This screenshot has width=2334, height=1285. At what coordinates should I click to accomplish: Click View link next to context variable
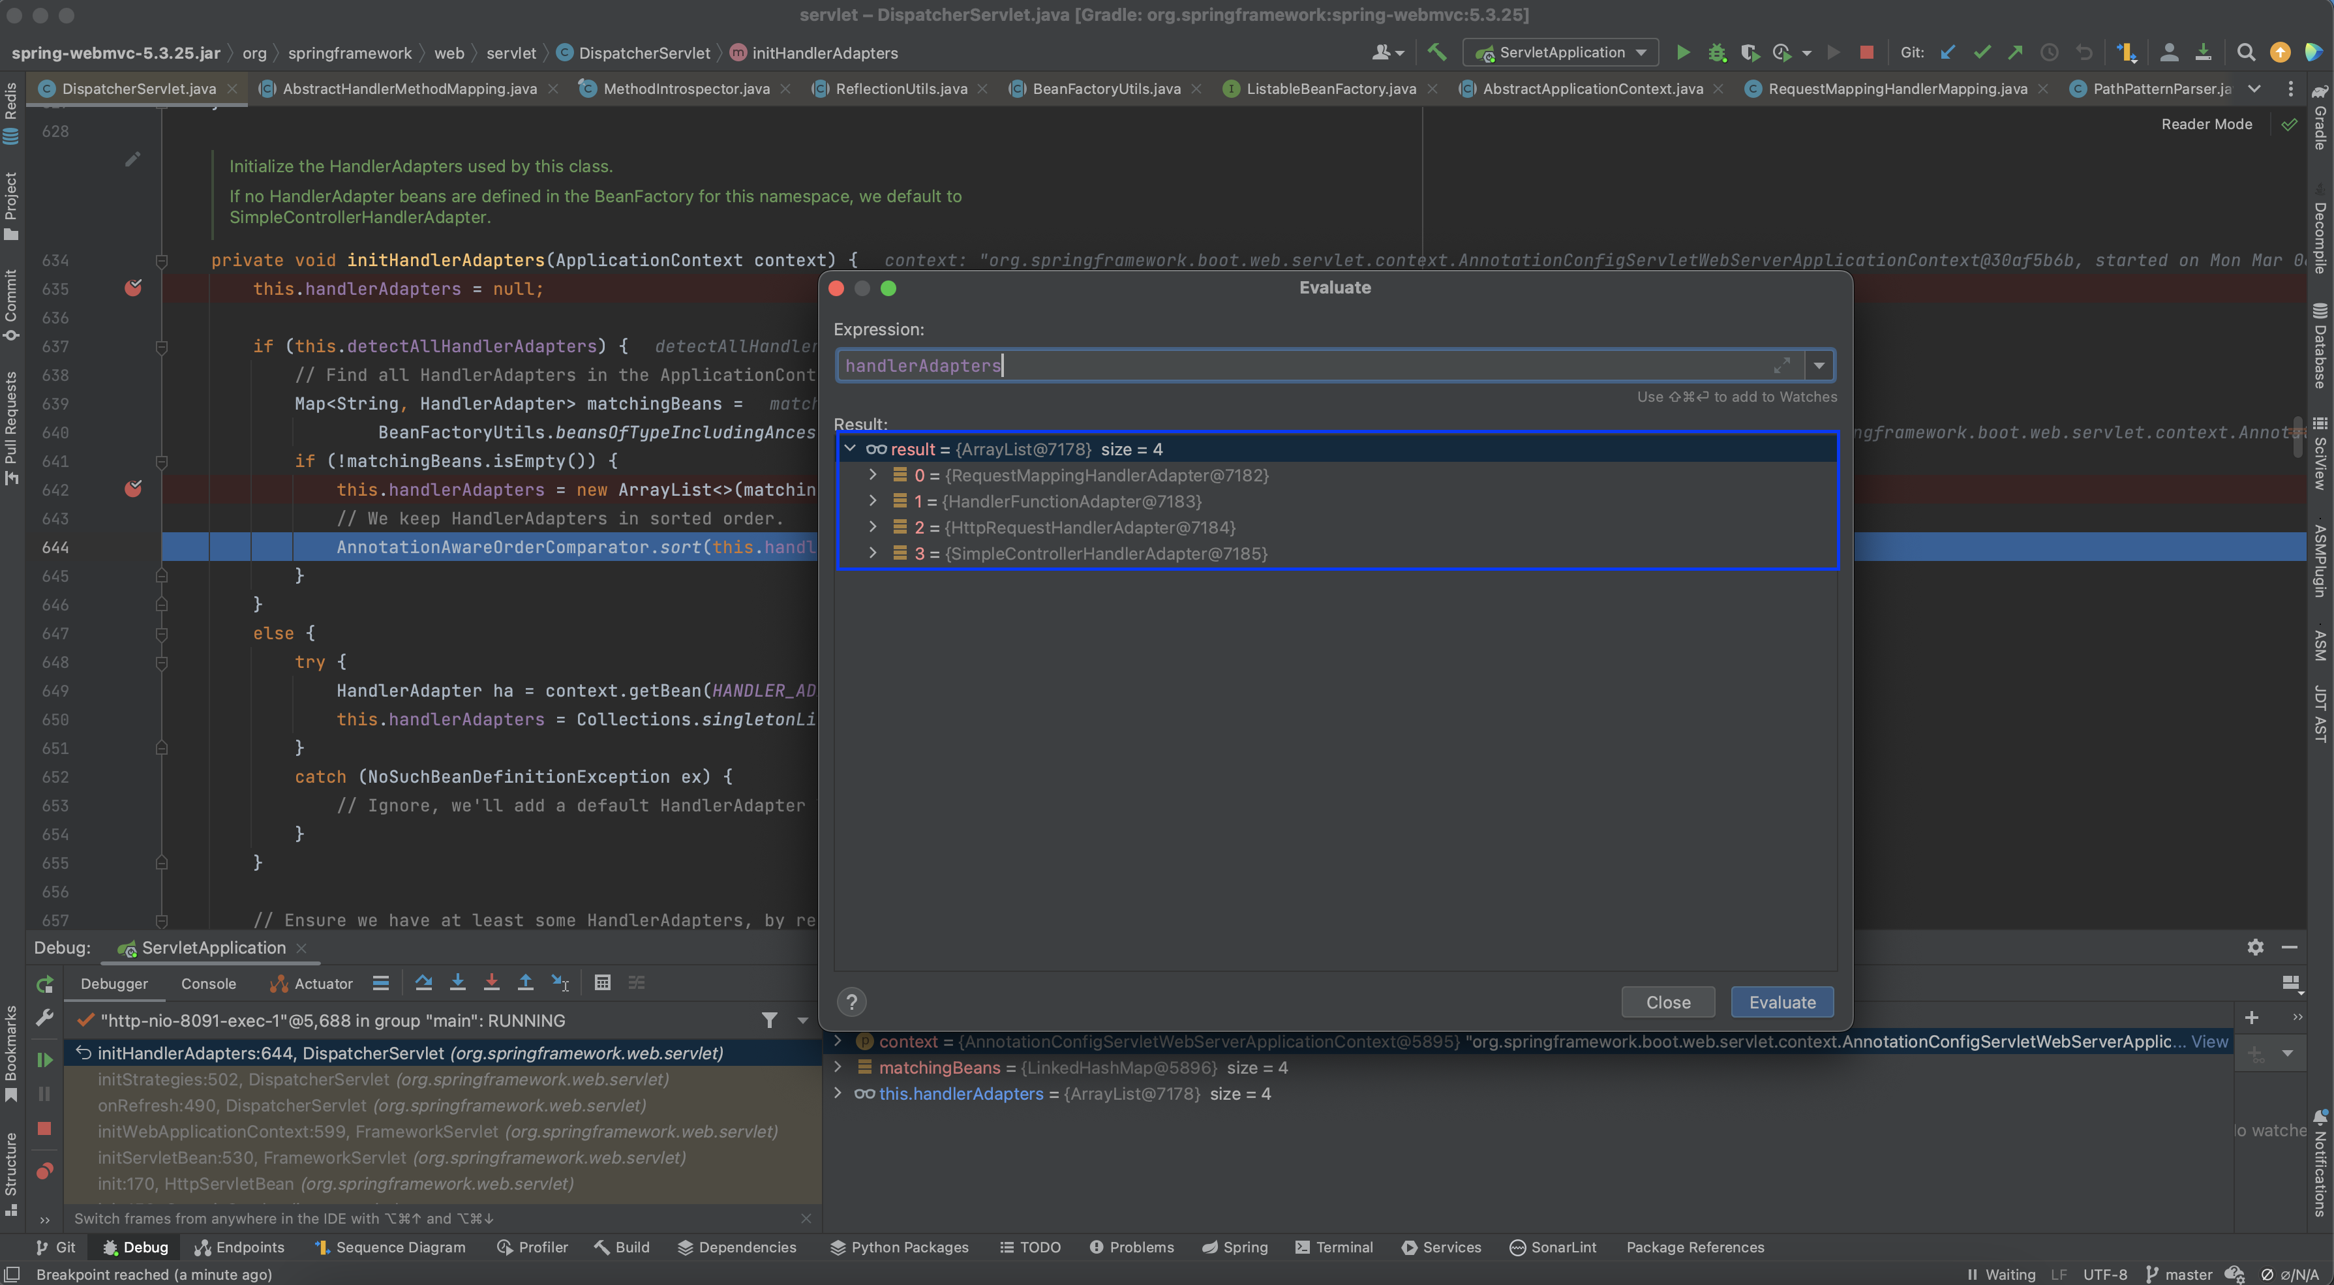[x=2209, y=1041]
